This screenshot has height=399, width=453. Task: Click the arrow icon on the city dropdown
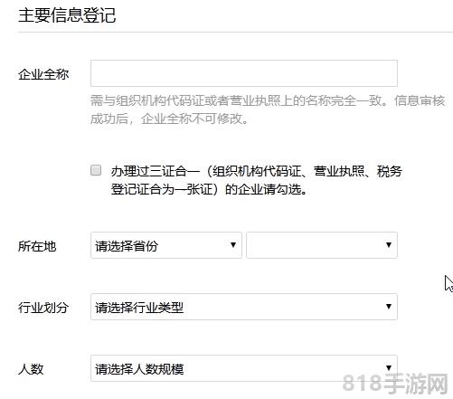pyautogui.click(x=389, y=245)
